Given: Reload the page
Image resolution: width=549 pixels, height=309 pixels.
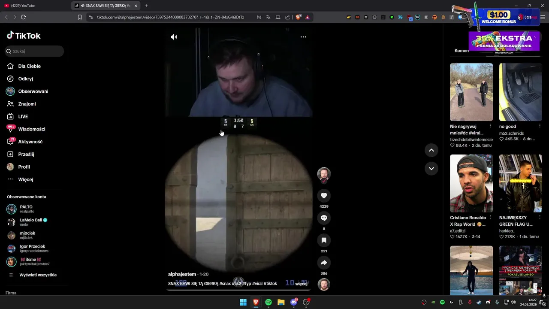Looking at the screenshot, I should [x=23, y=17].
